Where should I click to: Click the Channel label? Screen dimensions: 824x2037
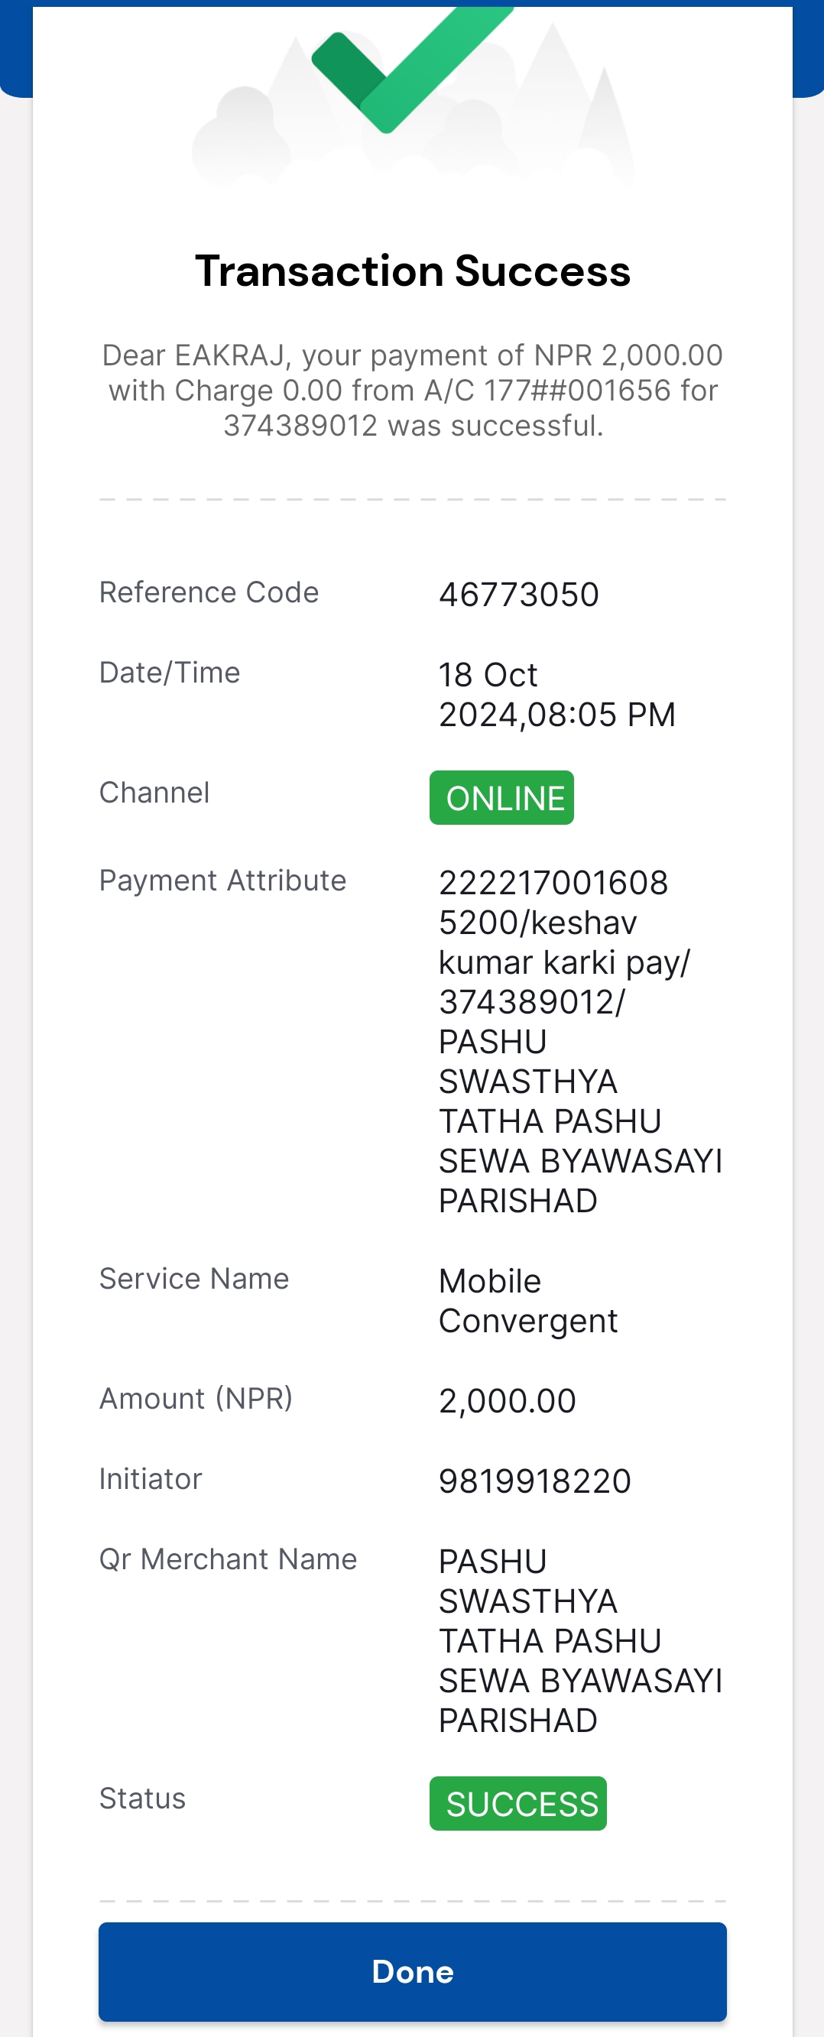click(154, 793)
